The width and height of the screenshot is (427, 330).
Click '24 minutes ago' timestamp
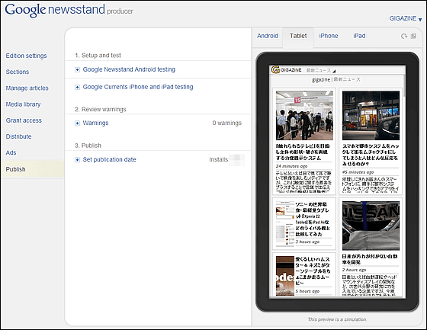point(291,166)
